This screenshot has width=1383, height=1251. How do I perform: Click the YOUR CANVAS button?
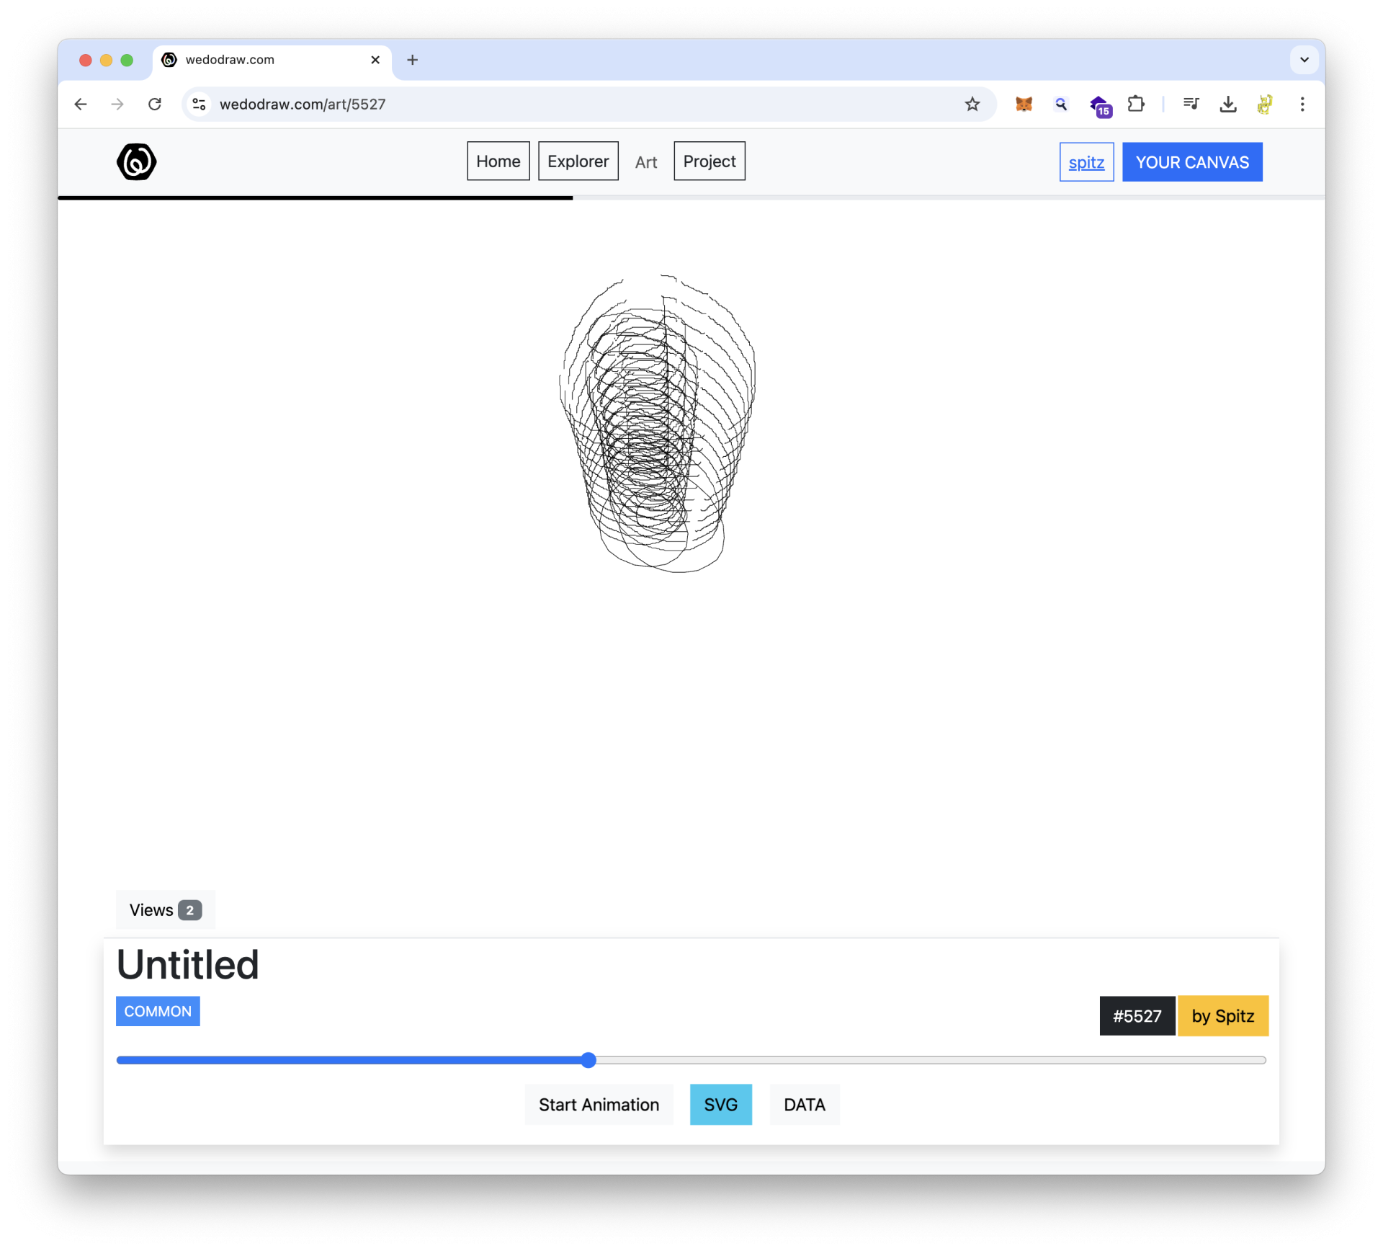tap(1191, 162)
